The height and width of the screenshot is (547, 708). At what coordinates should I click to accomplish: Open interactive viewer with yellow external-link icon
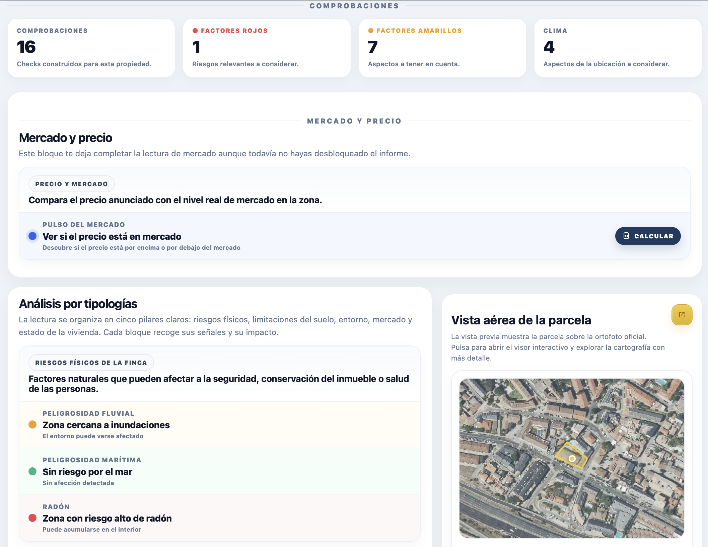[x=682, y=315]
